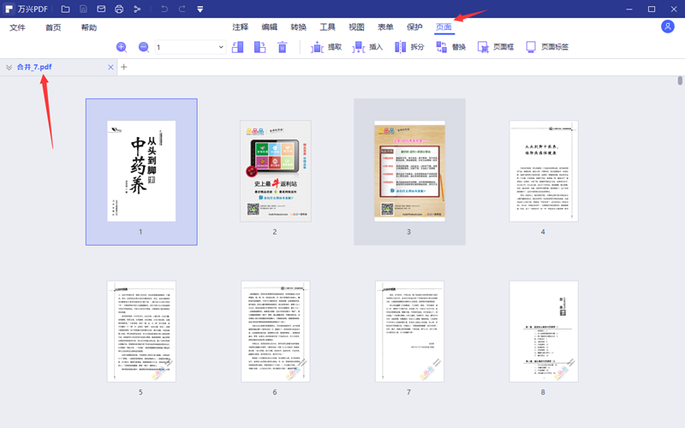Select the 拆分 split document tool
685x428 pixels.
tap(408, 47)
